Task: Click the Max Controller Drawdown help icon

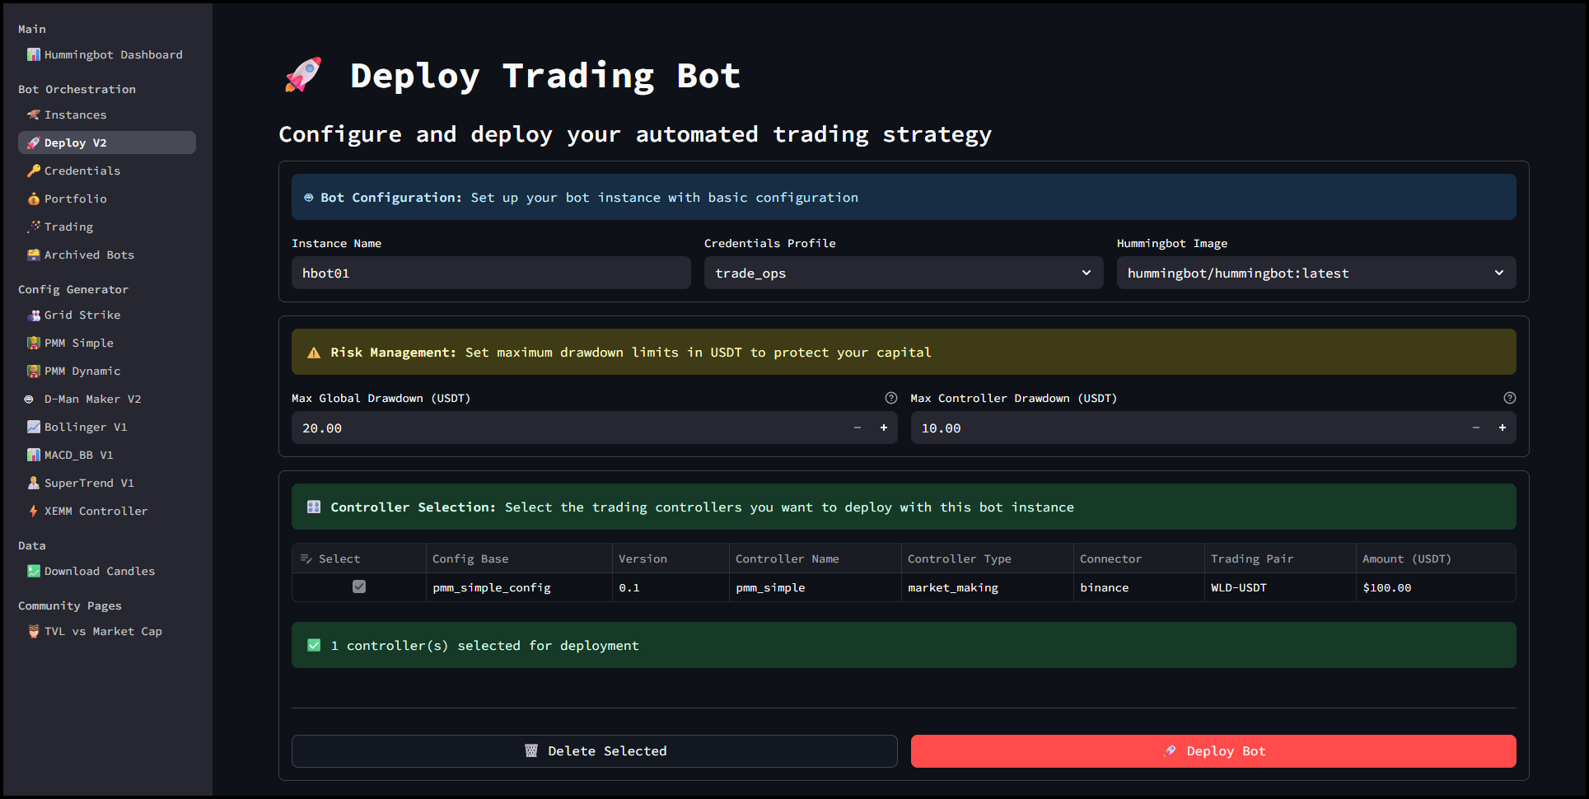Action: [1509, 398]
